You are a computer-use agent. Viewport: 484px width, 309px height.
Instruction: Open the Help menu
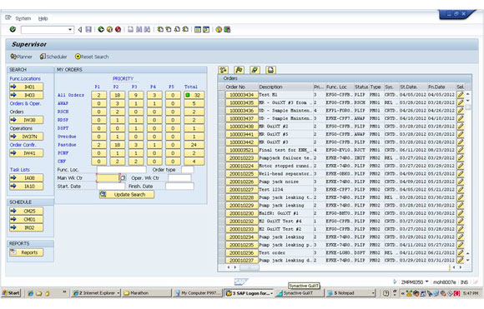43,18
